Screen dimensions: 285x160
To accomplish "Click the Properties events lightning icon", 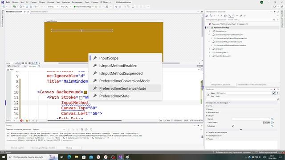I will pos(278,93).
